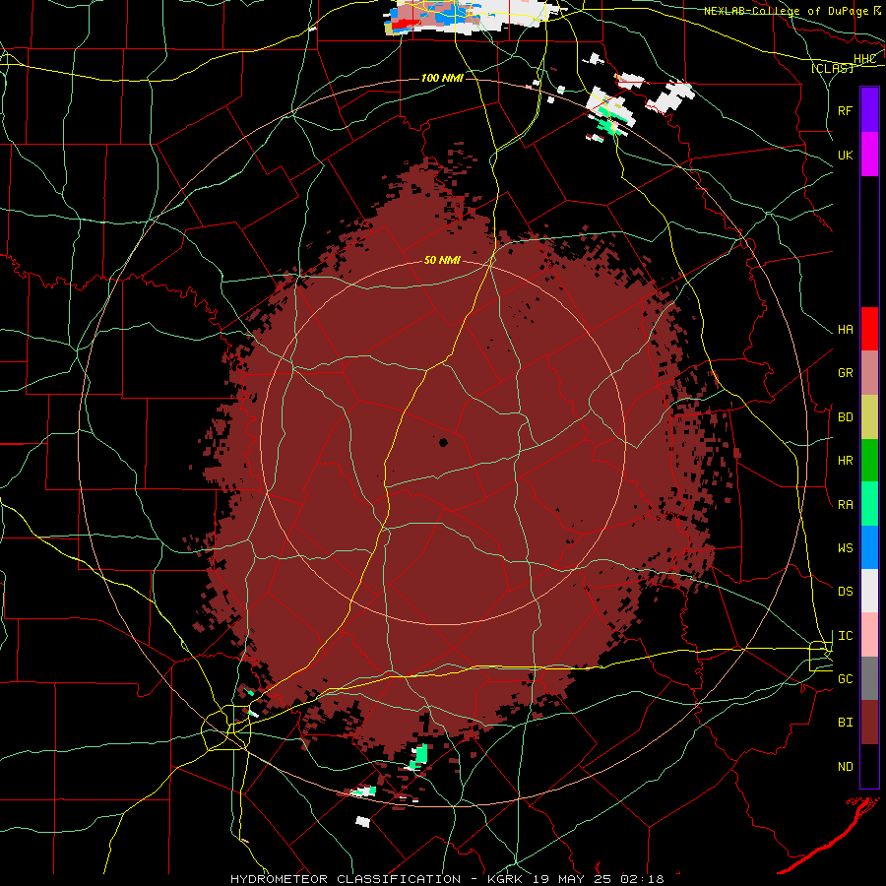Viewport: 886px width, 886px height.
Task: Click the WS legend label
Action: click(845, 548)
